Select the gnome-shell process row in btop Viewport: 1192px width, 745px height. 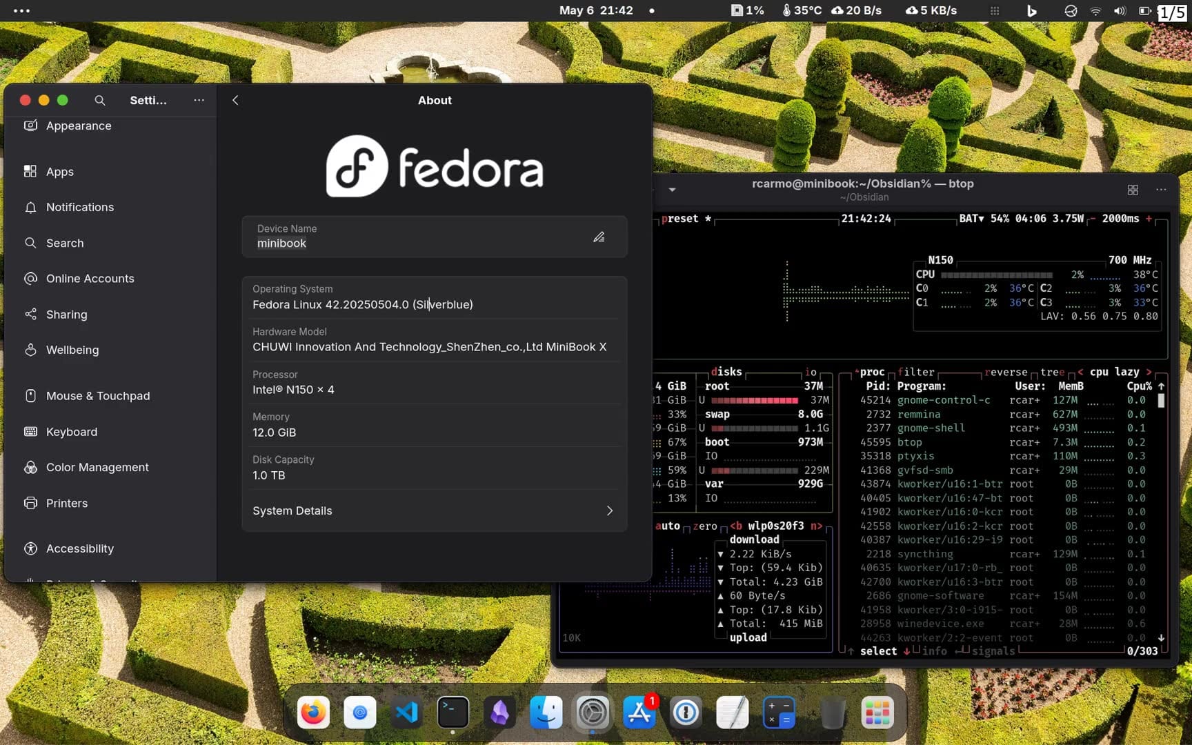click(x=1003, y=428)
